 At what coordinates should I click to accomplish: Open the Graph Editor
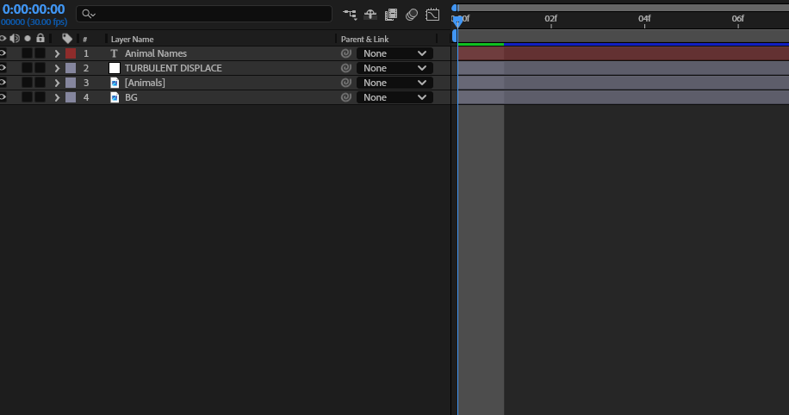click(432, 15)
